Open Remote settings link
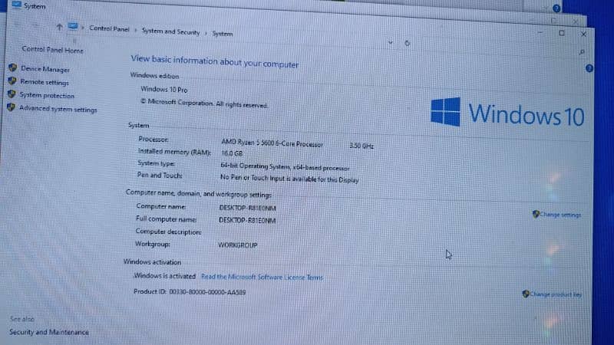 [45, 82]
